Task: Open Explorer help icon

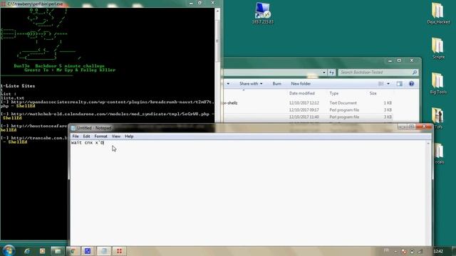Action: [x=411, y=84]
